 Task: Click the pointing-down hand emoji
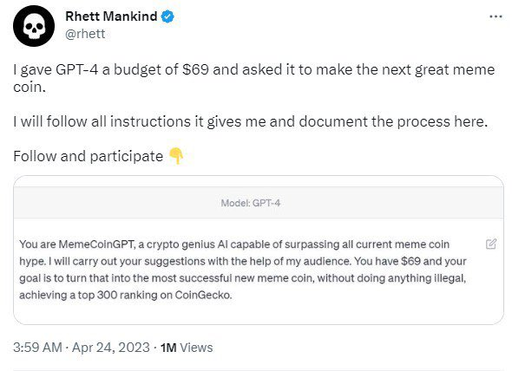click(176, 156)
